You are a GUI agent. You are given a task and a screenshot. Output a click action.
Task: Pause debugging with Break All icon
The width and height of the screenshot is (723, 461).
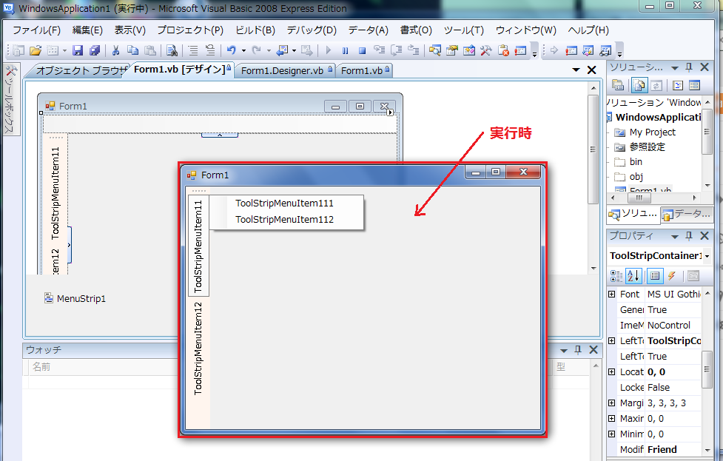coord(345,50)
